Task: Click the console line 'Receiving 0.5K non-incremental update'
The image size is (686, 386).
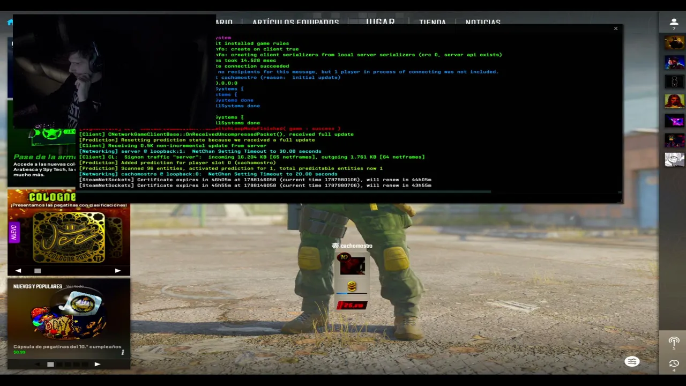Action: (173, 146)
